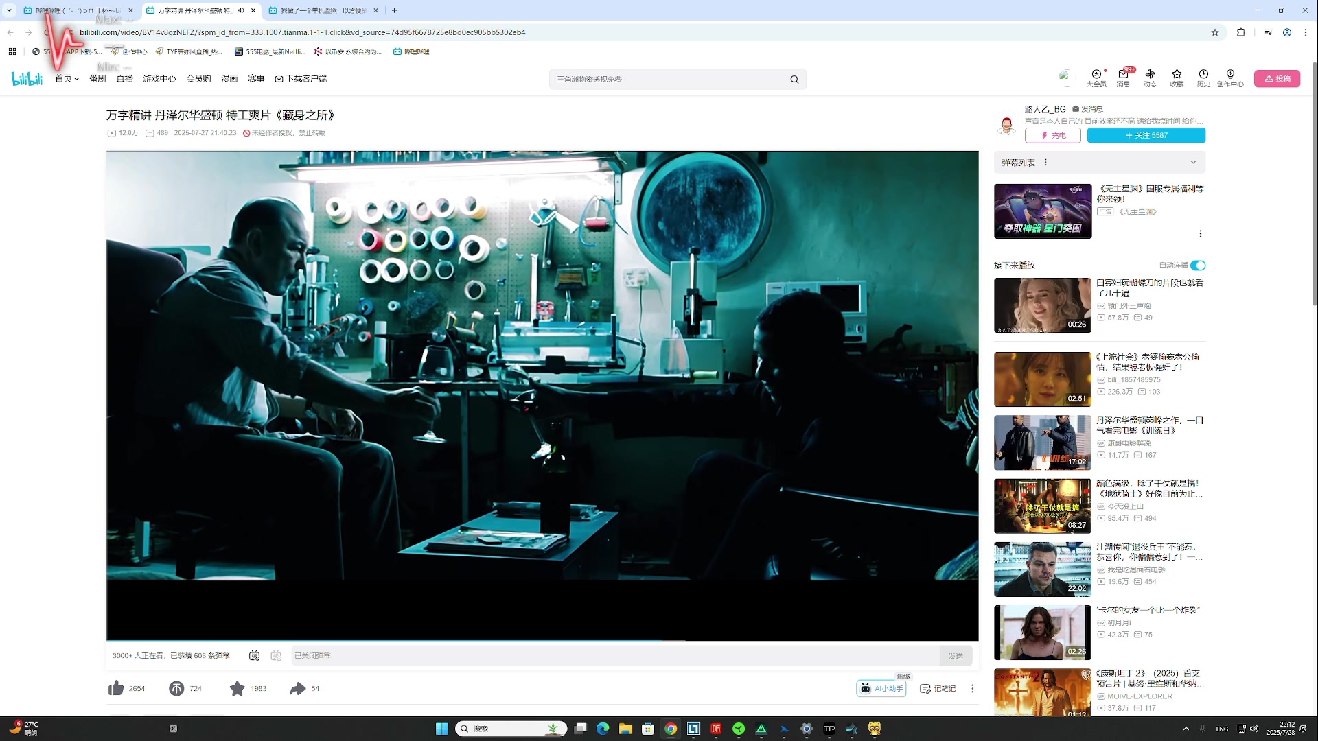Open the apps grid icon in bookmarks bar
This screenshot has width=1318, height=741.
click(12, 51)
